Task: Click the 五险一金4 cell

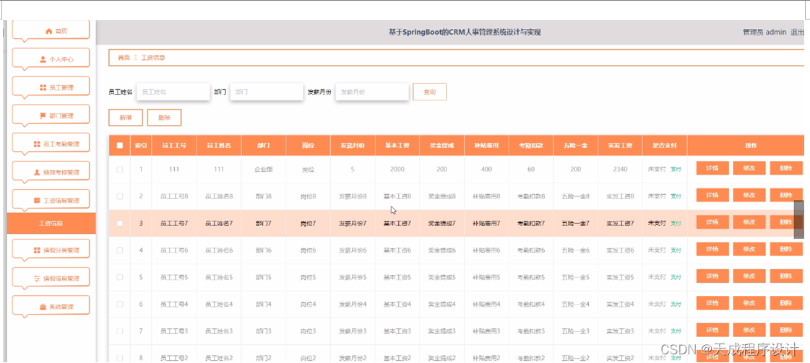Action: 575,305
